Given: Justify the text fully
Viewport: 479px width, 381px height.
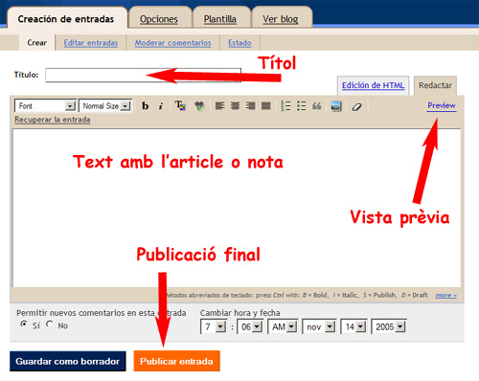Looking at the screenshot, I should coord(265,106).
